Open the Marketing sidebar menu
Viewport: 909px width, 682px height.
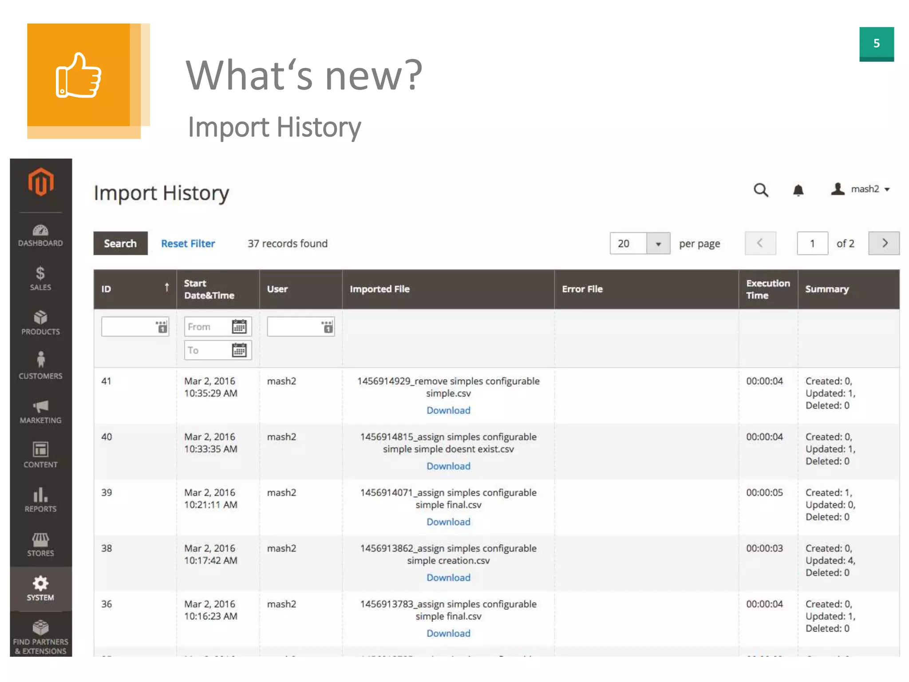40,412
